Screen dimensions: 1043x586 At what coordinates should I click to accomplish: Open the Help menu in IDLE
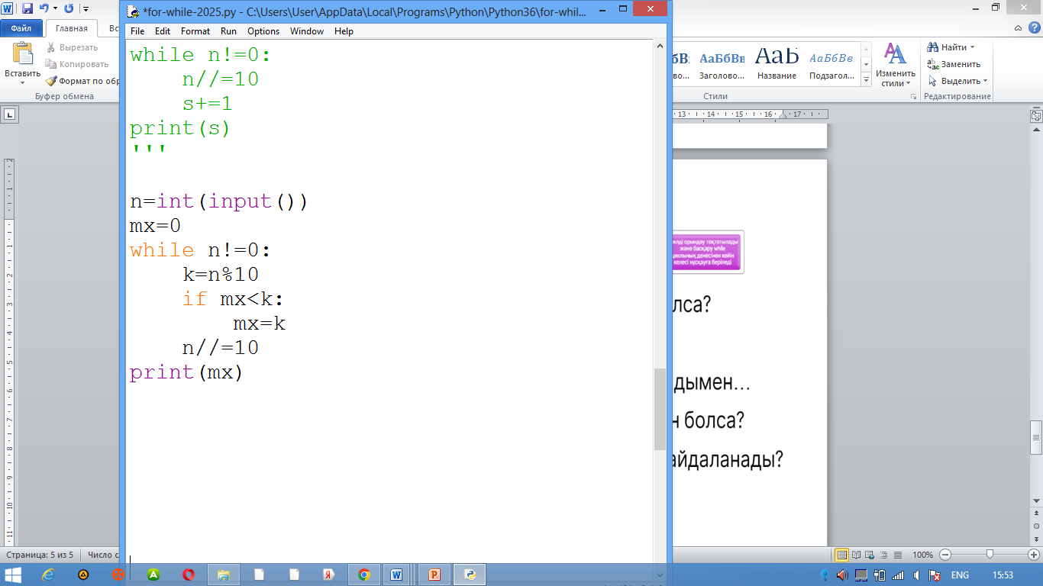(344, 31)
